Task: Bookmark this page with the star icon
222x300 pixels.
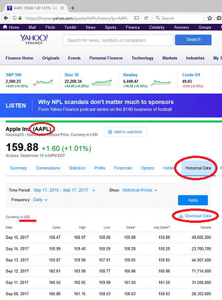Action: point(210,18)
